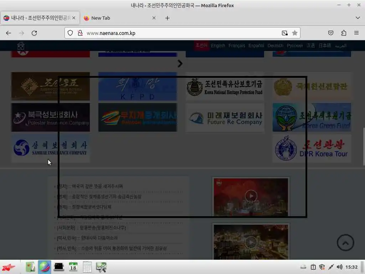Switch site language to English
Viewport: 365px width, 274px height.
(x=218, y=46)
